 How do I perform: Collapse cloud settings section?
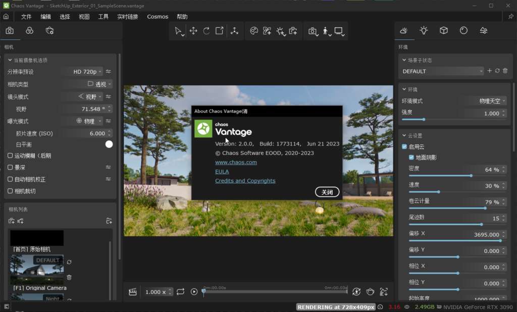pyautogui.click(x=404, y=135)
